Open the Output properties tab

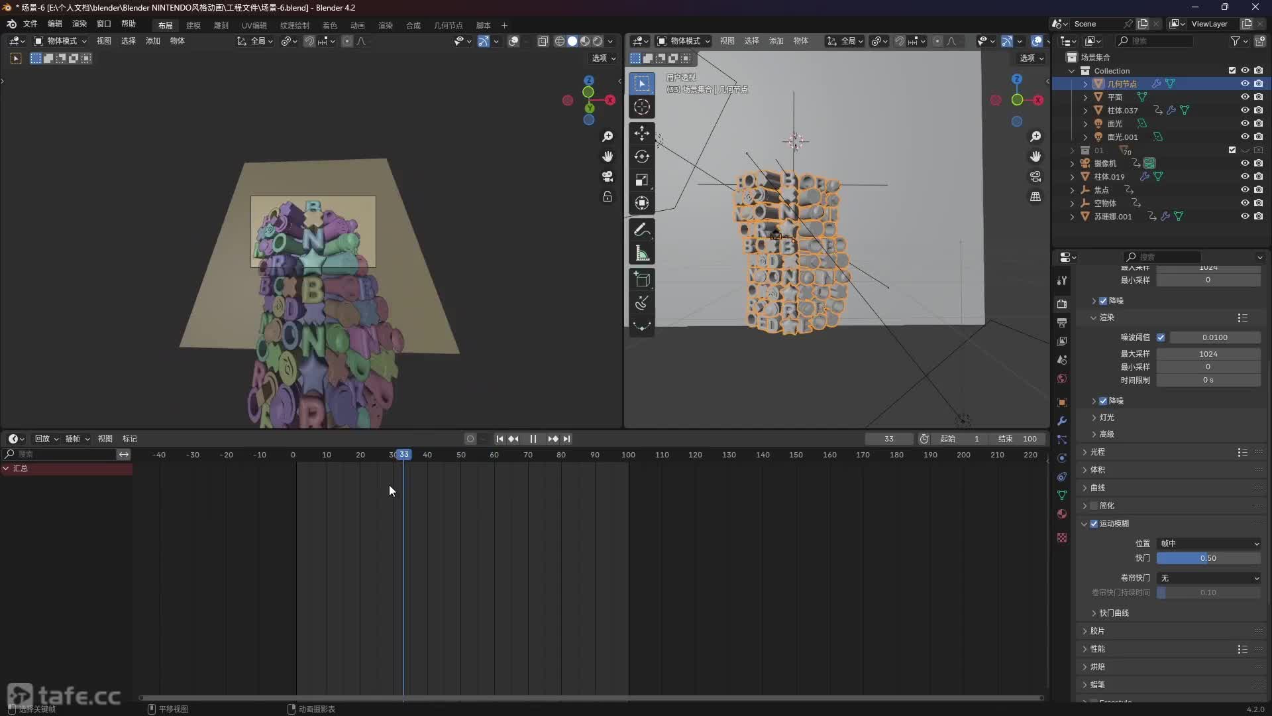1062,322
